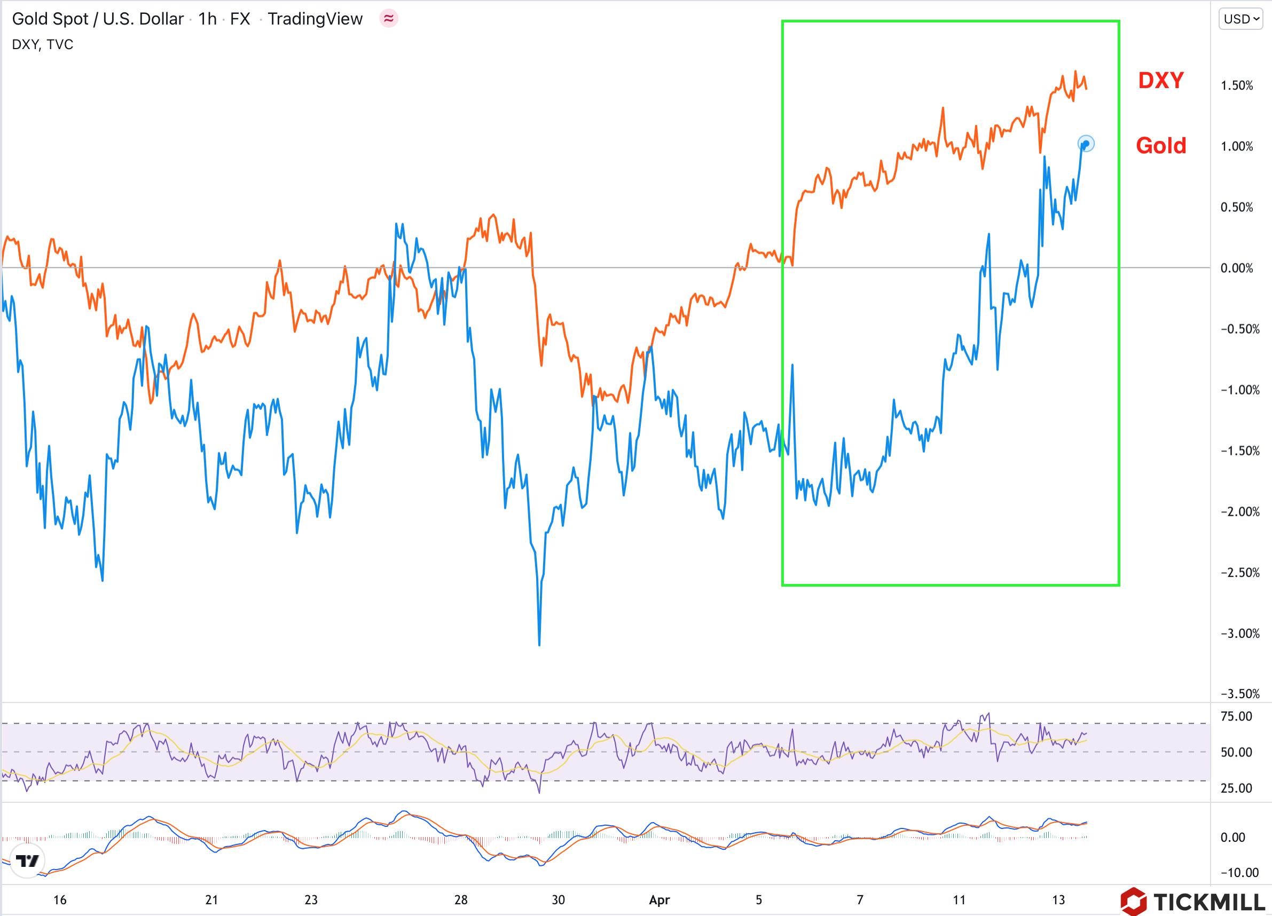
Task: Click the red DXY annotation label
Action: click(1160, 80)
